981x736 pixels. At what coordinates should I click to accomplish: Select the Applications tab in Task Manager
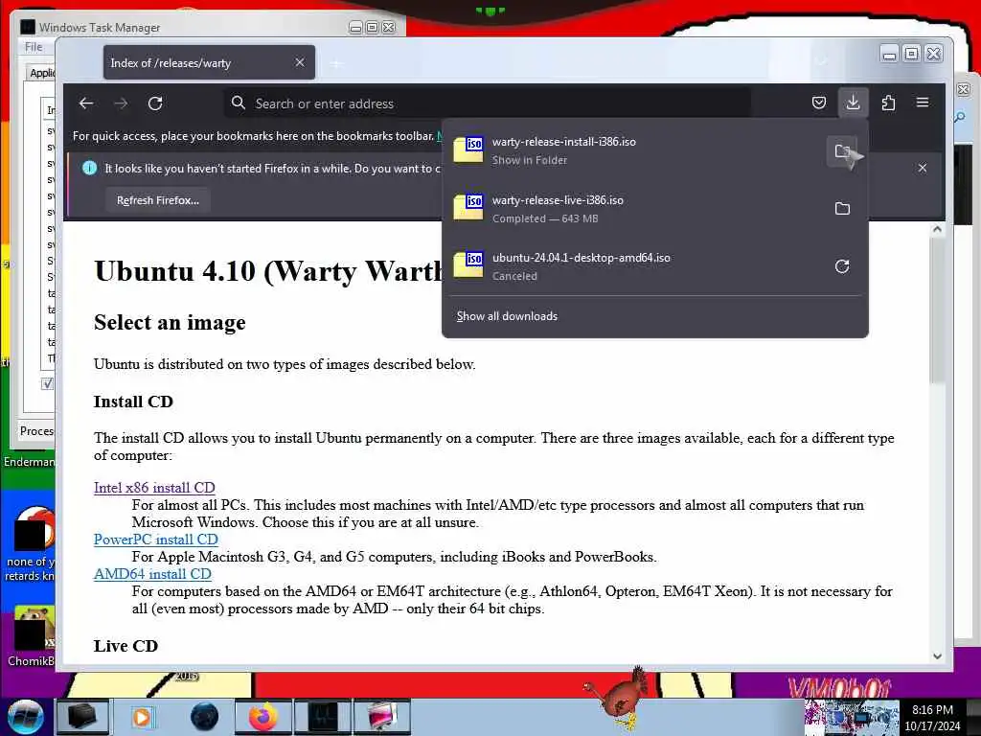42,73
